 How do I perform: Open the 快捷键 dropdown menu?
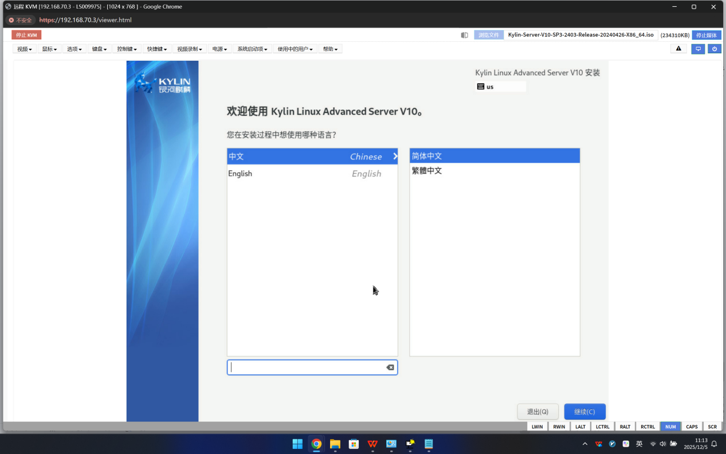(156, 49)
